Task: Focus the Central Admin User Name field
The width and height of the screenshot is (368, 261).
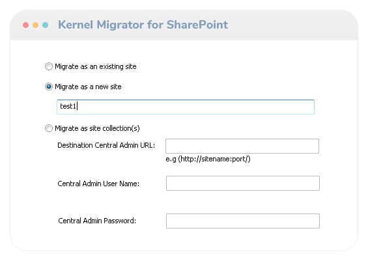Action: tap(243, 183)
